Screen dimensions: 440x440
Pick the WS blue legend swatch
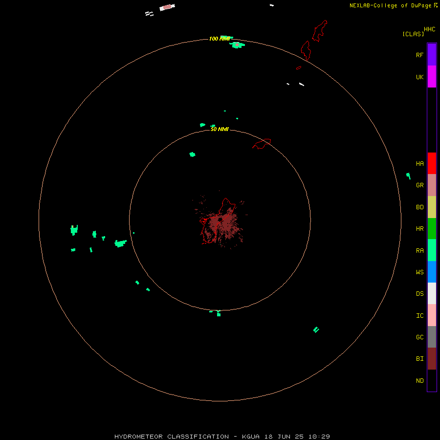tap(432, 272)
